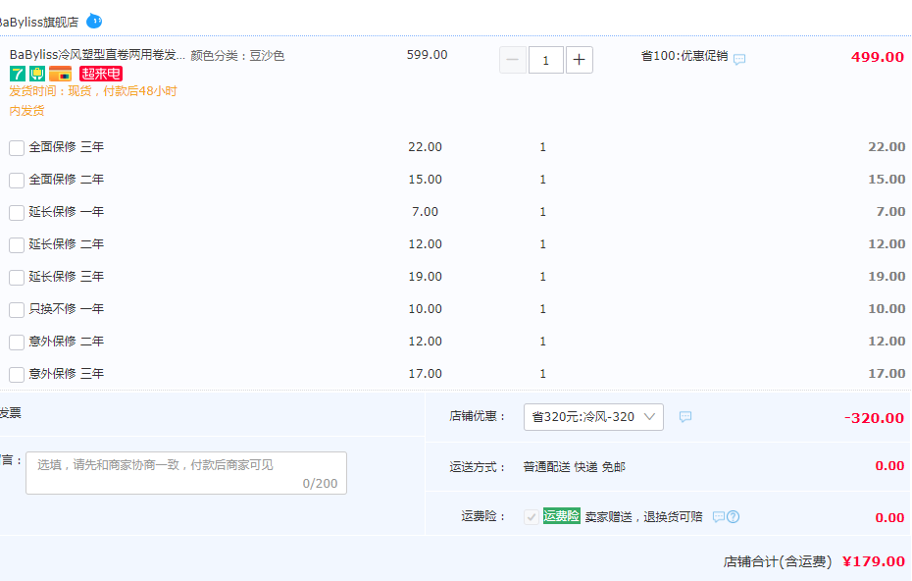The width and height of the screenshot is (912, 581).
Task: Click the 颜色分类：豆沙色 text
Action: tap(237, 55)
